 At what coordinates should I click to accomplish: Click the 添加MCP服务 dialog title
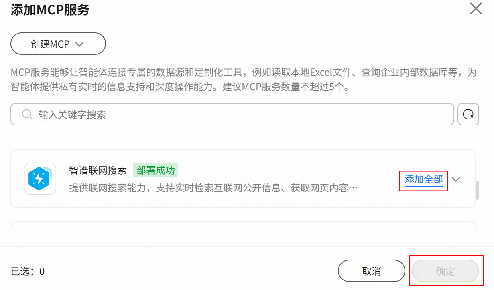click(50, 10)
